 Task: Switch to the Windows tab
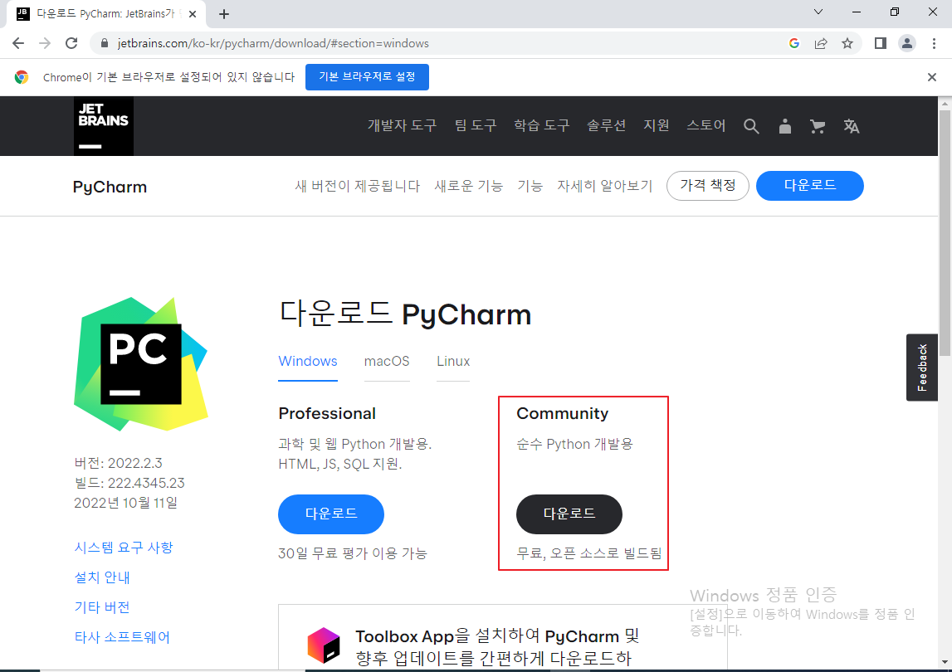308,361
